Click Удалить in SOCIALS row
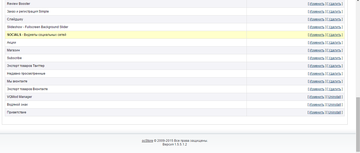This screenshot has width=360, height=153. click(x=335, y=35)
